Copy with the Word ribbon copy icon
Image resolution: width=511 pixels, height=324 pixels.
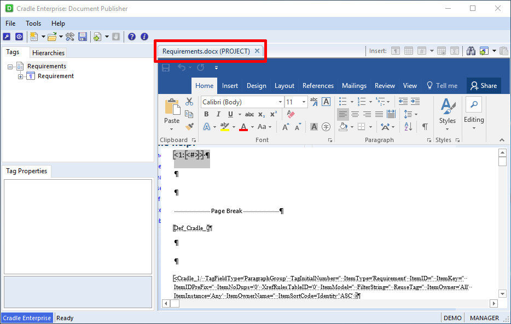tap(189, 114)
